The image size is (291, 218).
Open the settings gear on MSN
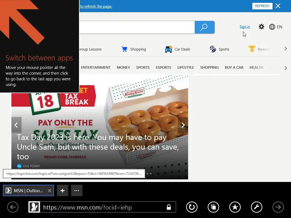261,27
